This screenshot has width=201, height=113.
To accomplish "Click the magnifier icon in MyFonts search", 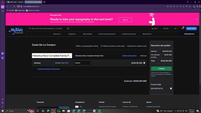I will pos(30,29).
